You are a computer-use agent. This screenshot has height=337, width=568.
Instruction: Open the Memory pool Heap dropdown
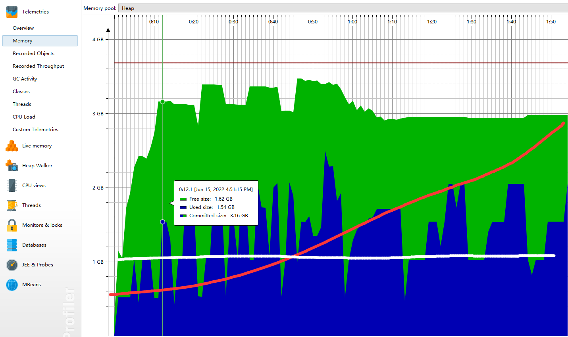tap(343, 8)
